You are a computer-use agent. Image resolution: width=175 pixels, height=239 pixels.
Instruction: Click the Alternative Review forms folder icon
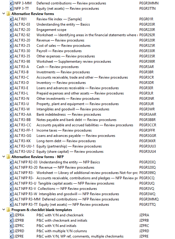click(x=8, y=14)
